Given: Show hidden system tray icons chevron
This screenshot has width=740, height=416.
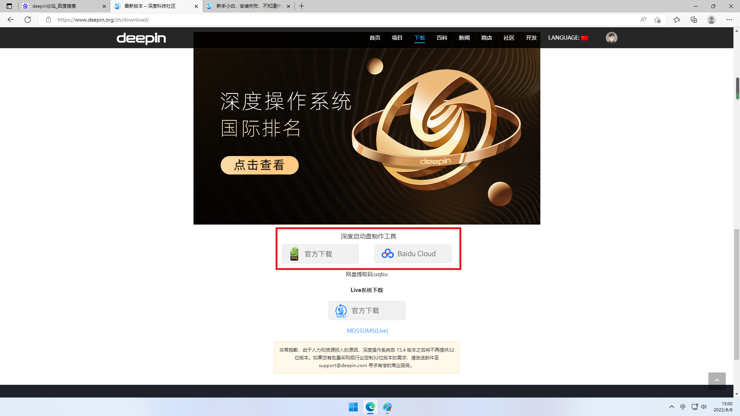Looking at the screenshot, I should 671,407.
